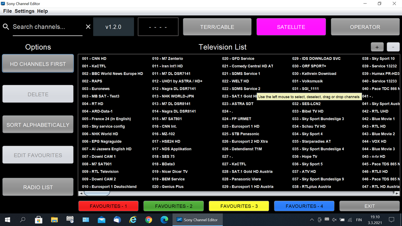
Task: Switch to the OPERATOR tab
Action: [x=365, y=27]
